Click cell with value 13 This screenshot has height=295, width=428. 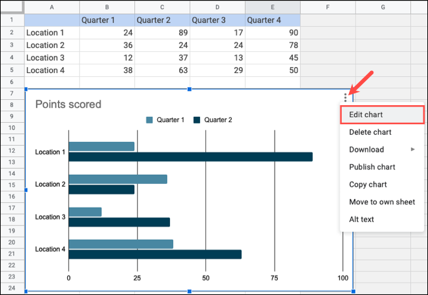click(x=217, y=58)
